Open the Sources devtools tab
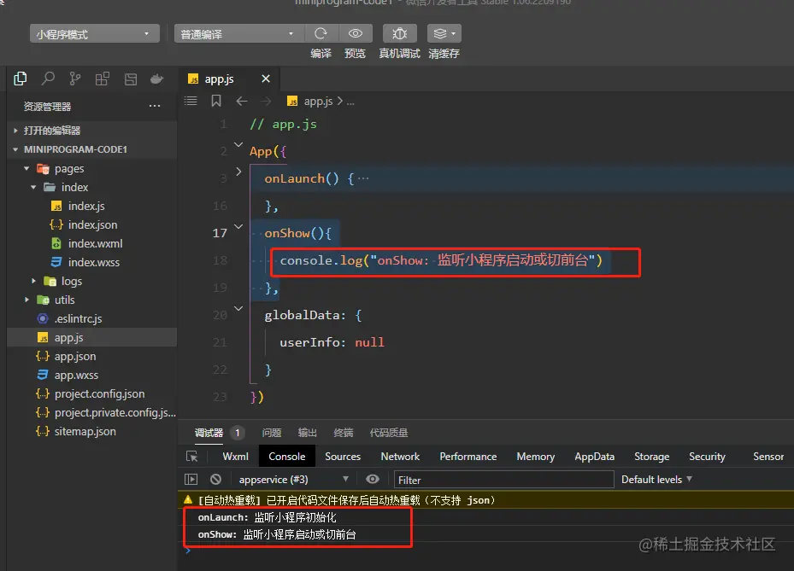This screenshot has width=794, height=571. (343, 456)
